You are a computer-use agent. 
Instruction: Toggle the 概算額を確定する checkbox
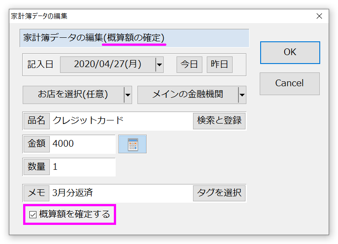click(x=33, y=215)
